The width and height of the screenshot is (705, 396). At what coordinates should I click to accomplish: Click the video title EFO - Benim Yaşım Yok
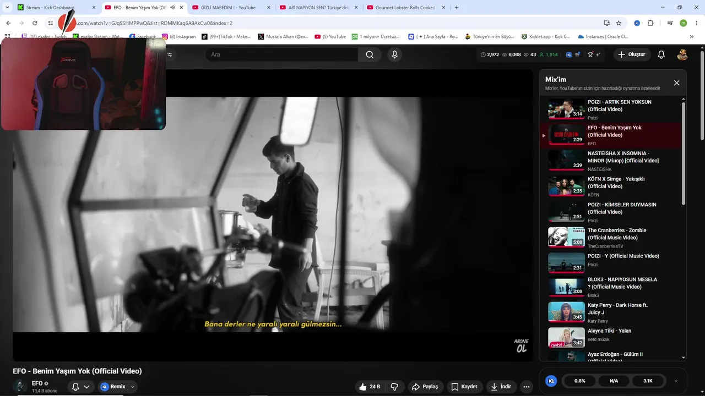coord(77,371)
